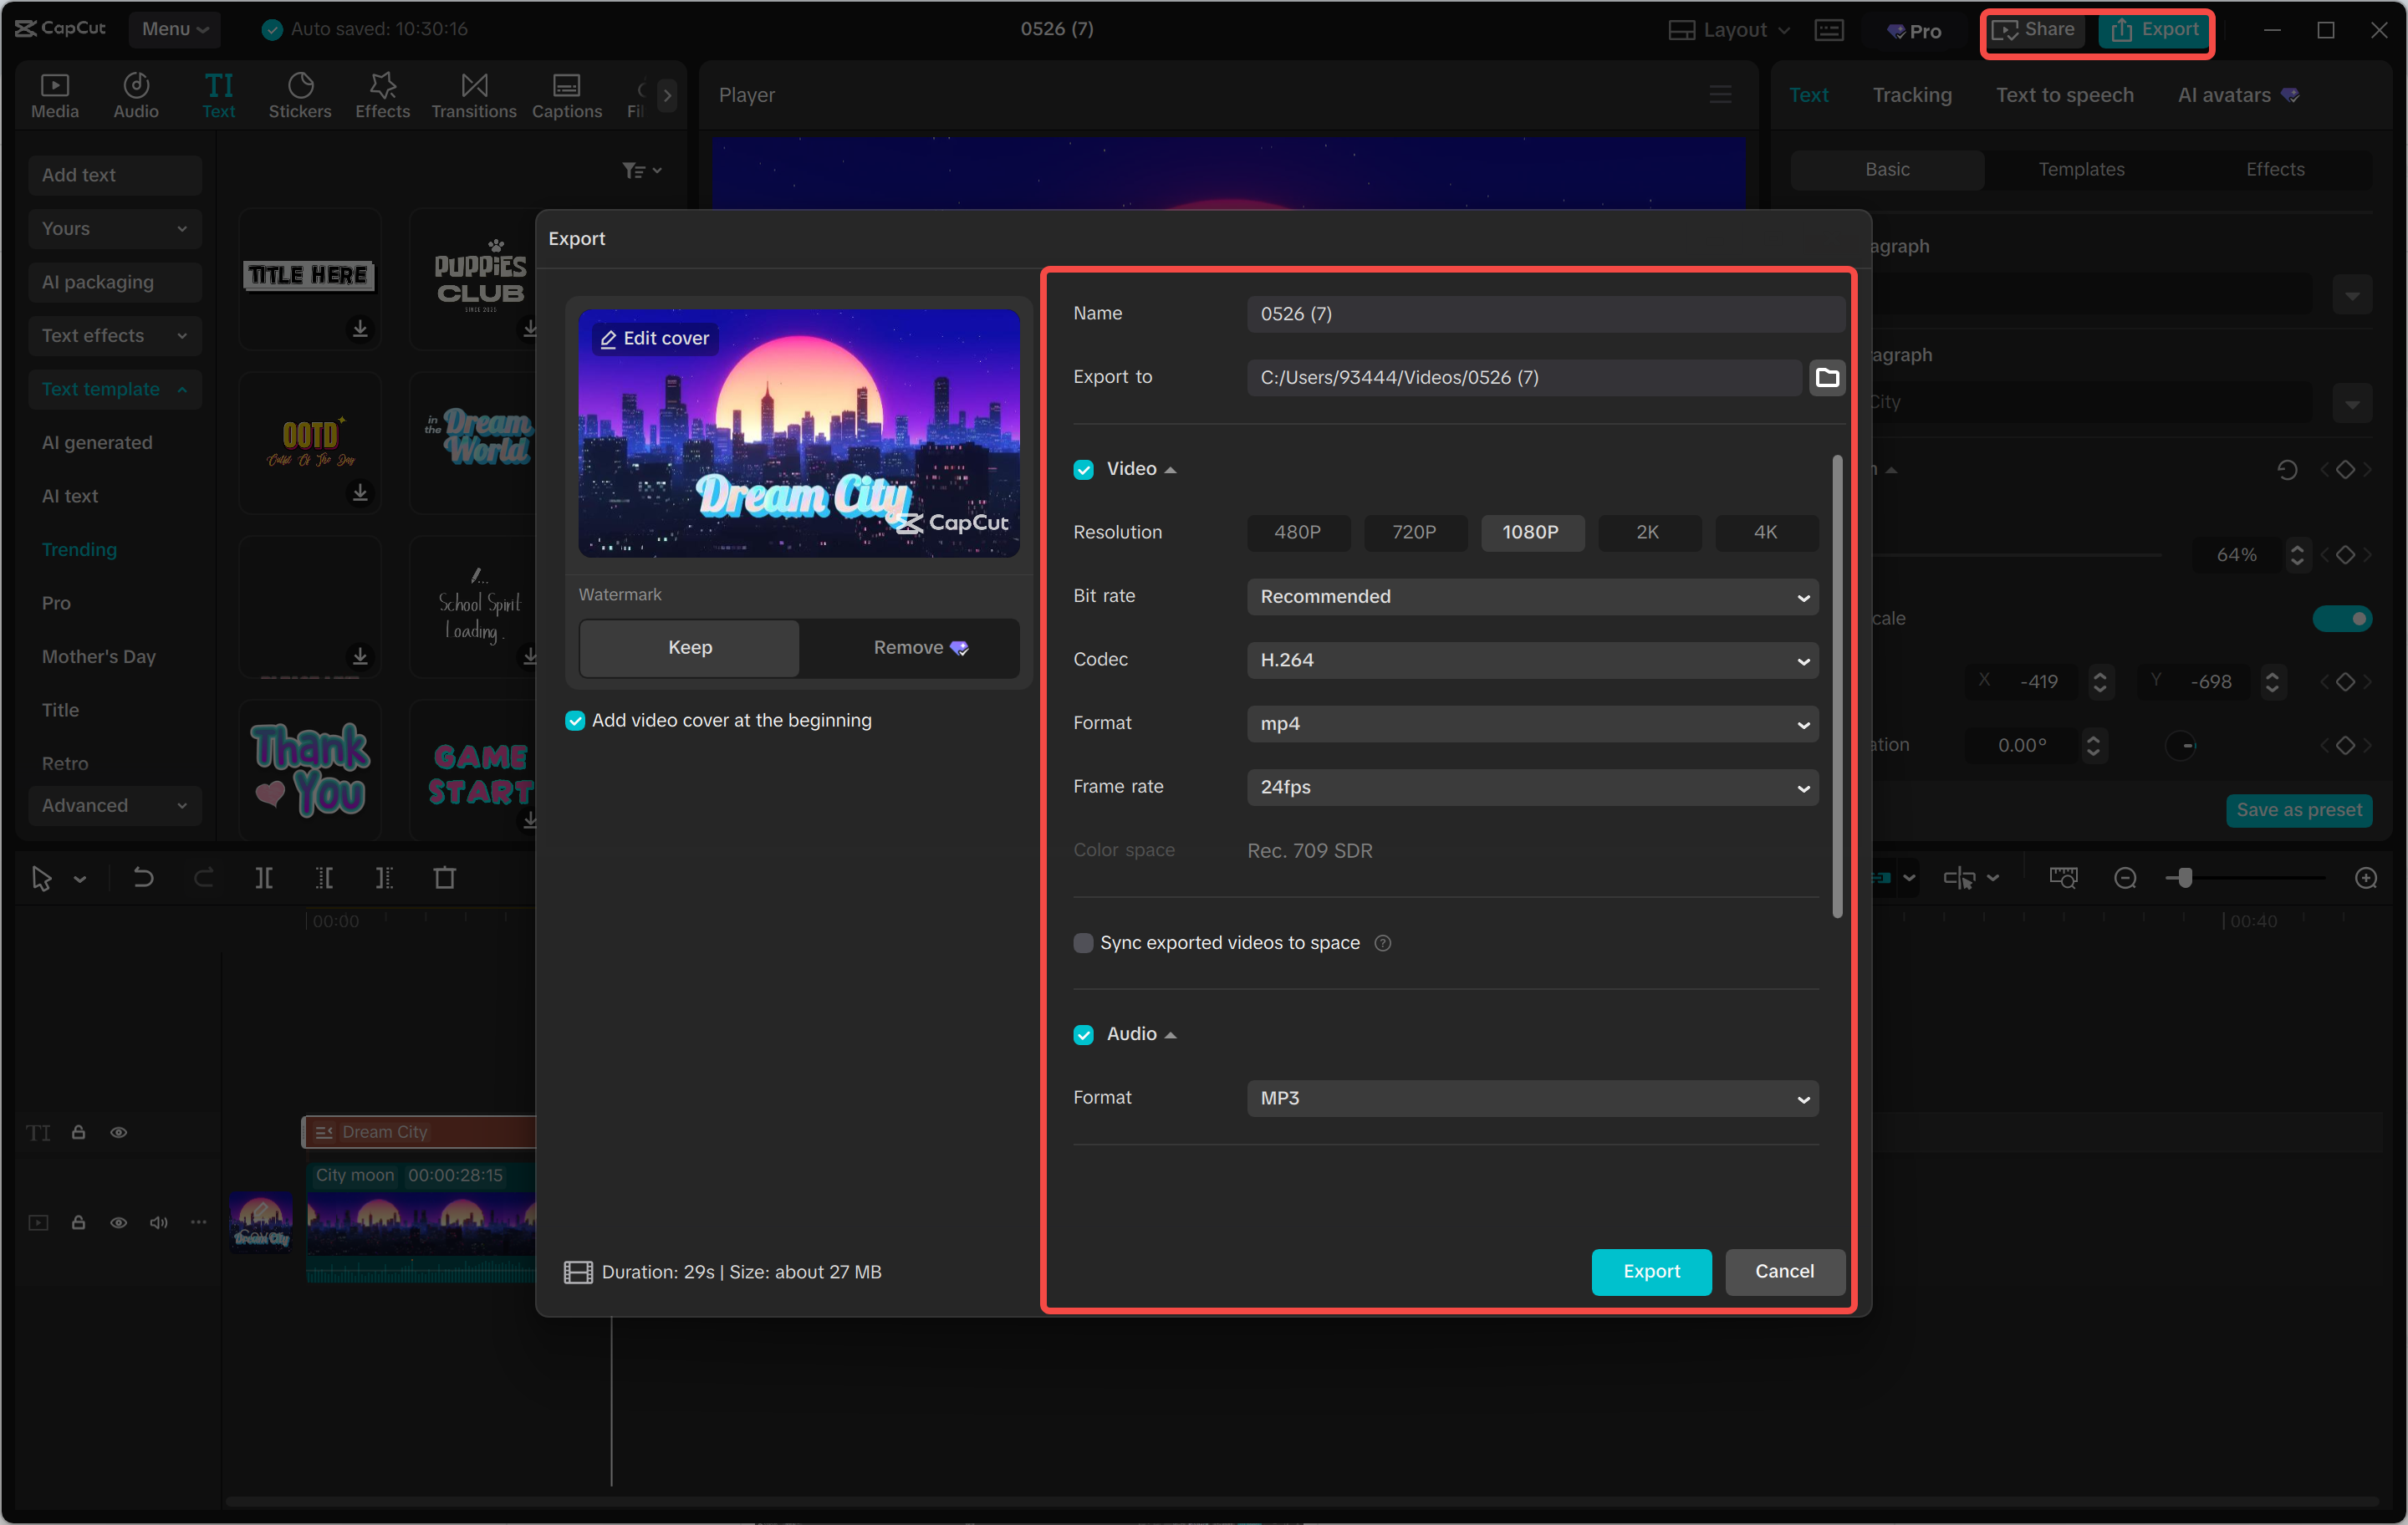Enable Sync exported videos to space
This screenshot has height=1525, width=2408.
[1084, 942]
